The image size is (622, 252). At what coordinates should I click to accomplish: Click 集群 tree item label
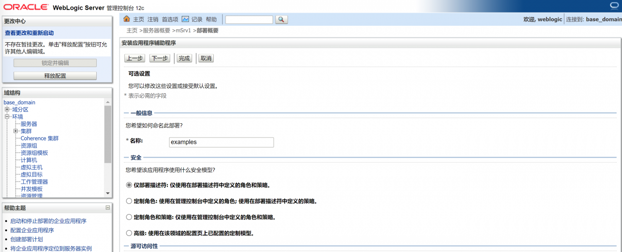[x=26, y=131]
